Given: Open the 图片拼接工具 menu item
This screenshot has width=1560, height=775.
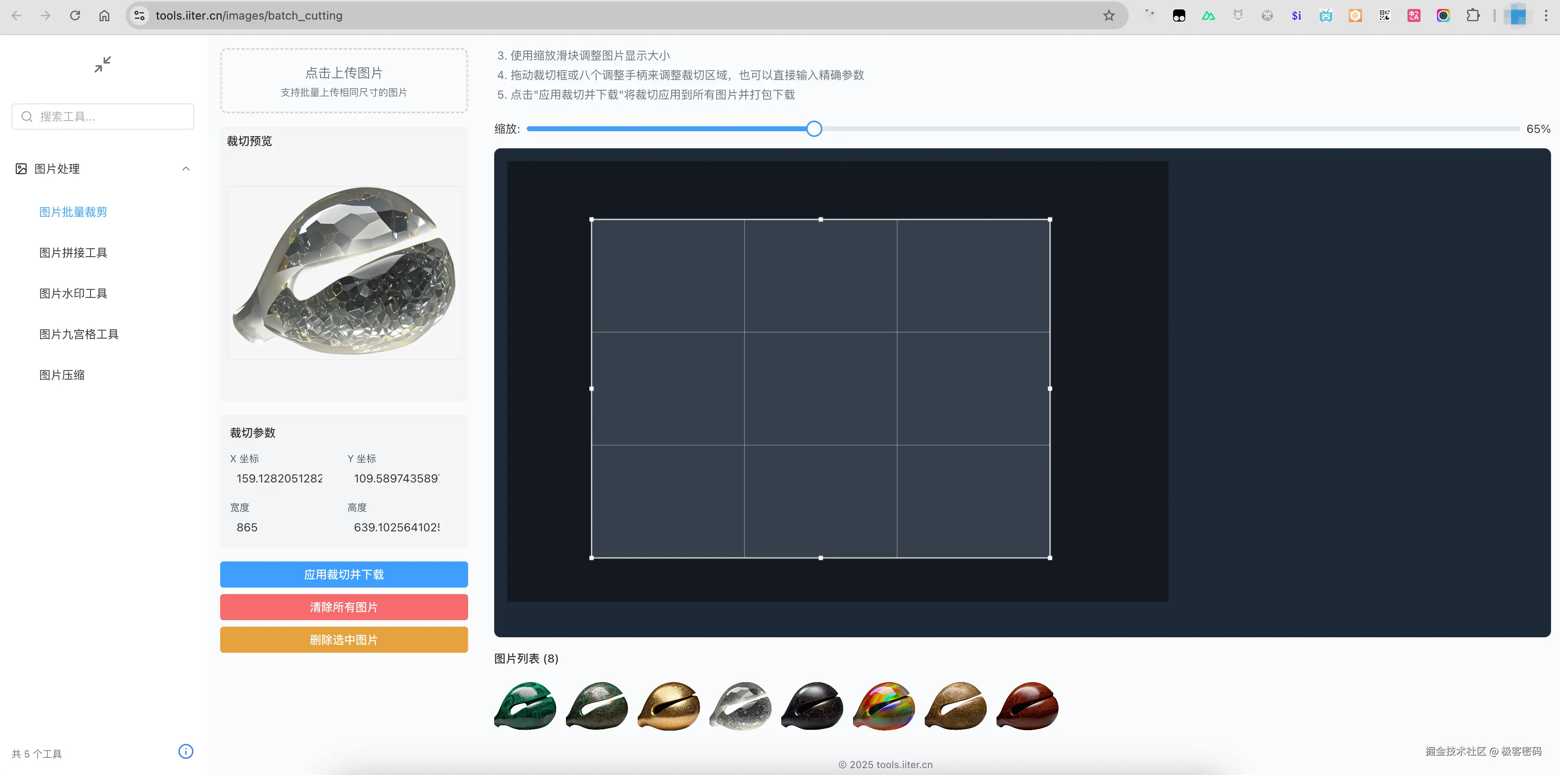Looking at the screenshot, I should click(x=73, y=253).
